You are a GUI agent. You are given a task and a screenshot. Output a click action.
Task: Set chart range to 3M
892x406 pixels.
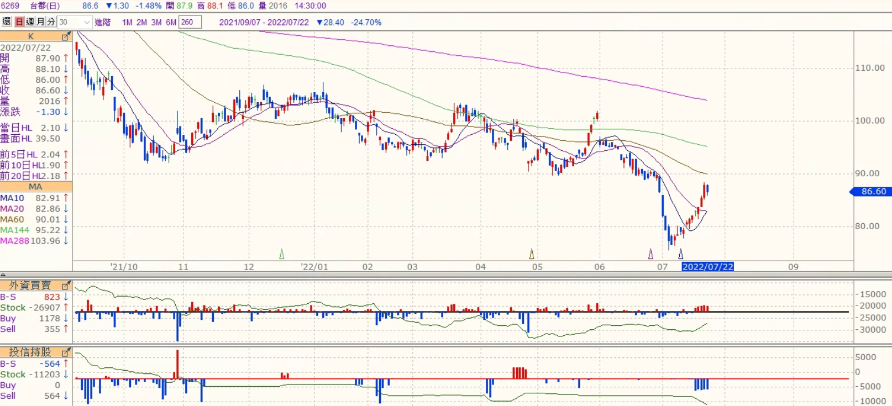pos(156,23)
